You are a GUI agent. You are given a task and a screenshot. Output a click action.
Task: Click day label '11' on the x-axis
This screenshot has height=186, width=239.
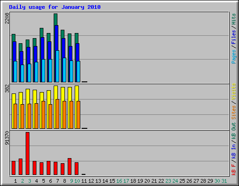pos(84,181)
